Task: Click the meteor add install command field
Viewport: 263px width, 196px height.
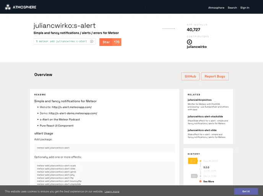Action: (x=65, y=41)
